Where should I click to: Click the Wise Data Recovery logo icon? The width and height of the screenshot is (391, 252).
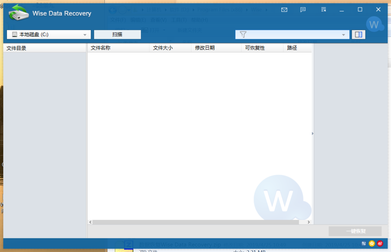point(18,12)
